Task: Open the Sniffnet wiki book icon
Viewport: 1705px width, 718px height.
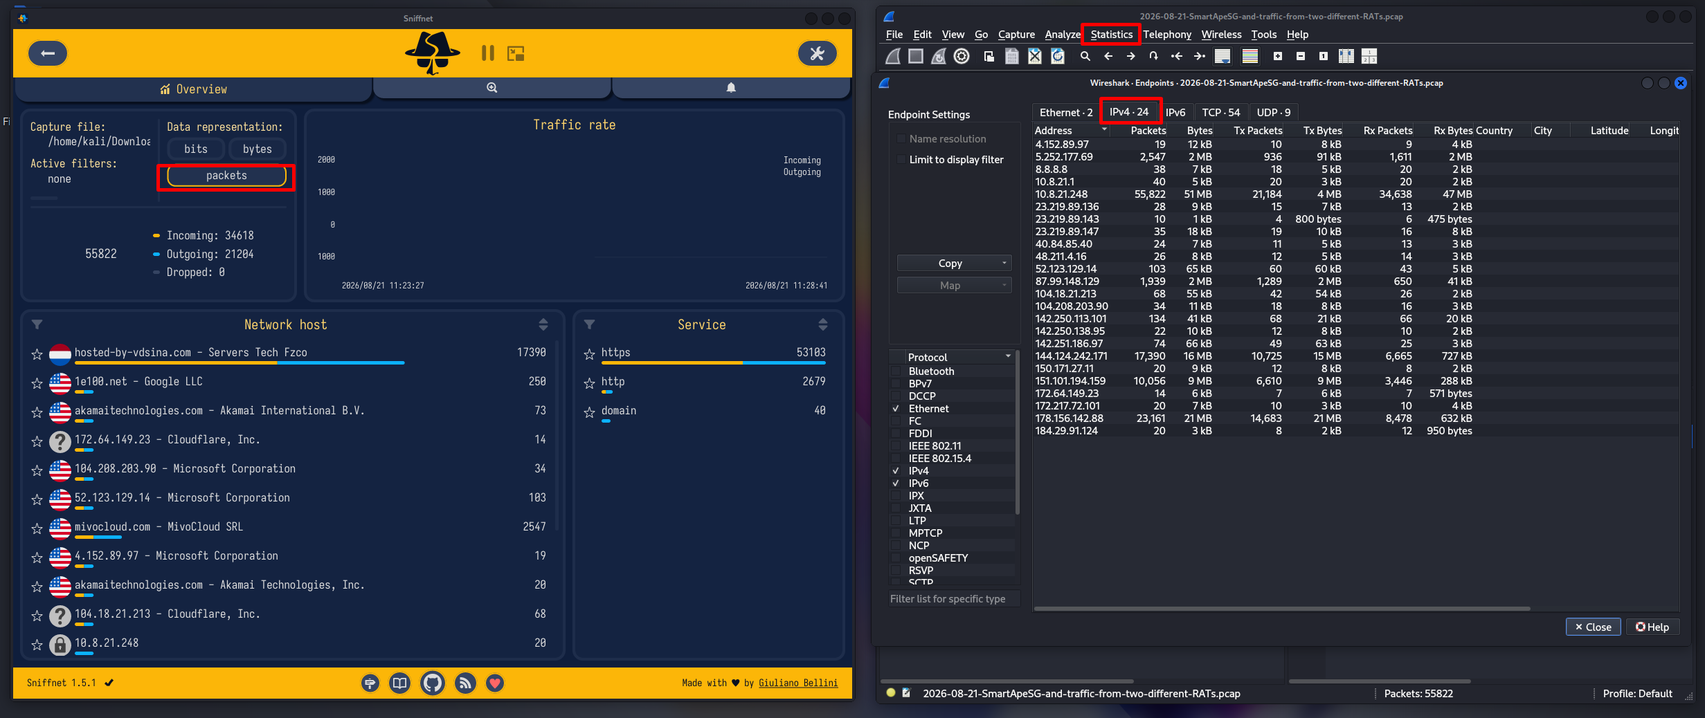Action: tap(399, 683)
